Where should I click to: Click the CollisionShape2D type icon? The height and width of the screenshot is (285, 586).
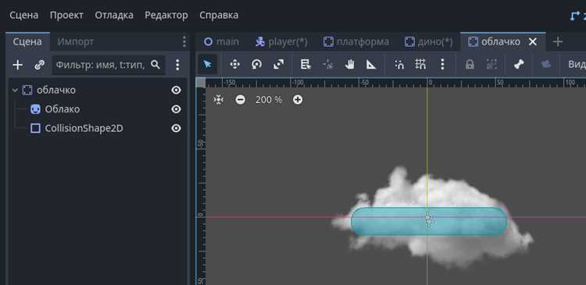[x=35, y=129]
